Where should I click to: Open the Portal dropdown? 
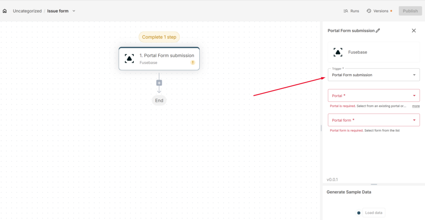click(x=374, y=95)
